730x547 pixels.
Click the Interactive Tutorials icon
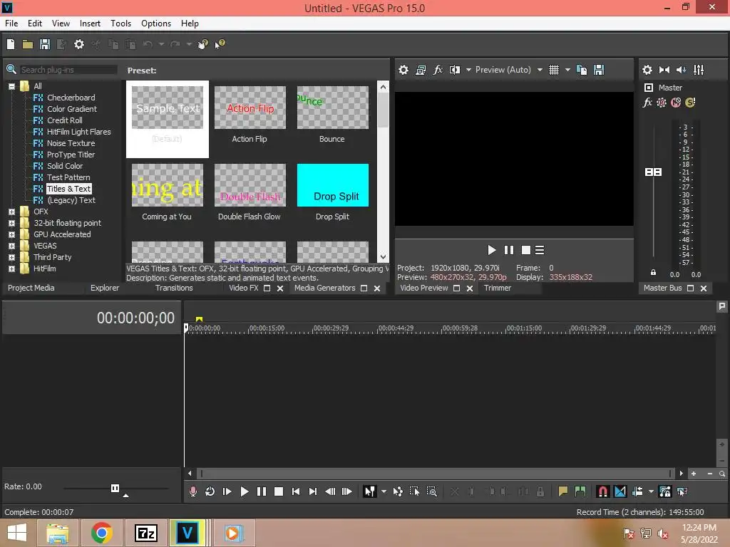coord(202,44)
